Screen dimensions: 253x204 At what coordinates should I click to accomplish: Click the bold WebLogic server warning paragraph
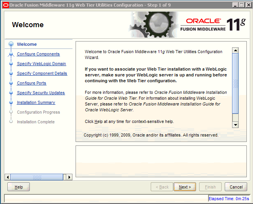point(156,75)
